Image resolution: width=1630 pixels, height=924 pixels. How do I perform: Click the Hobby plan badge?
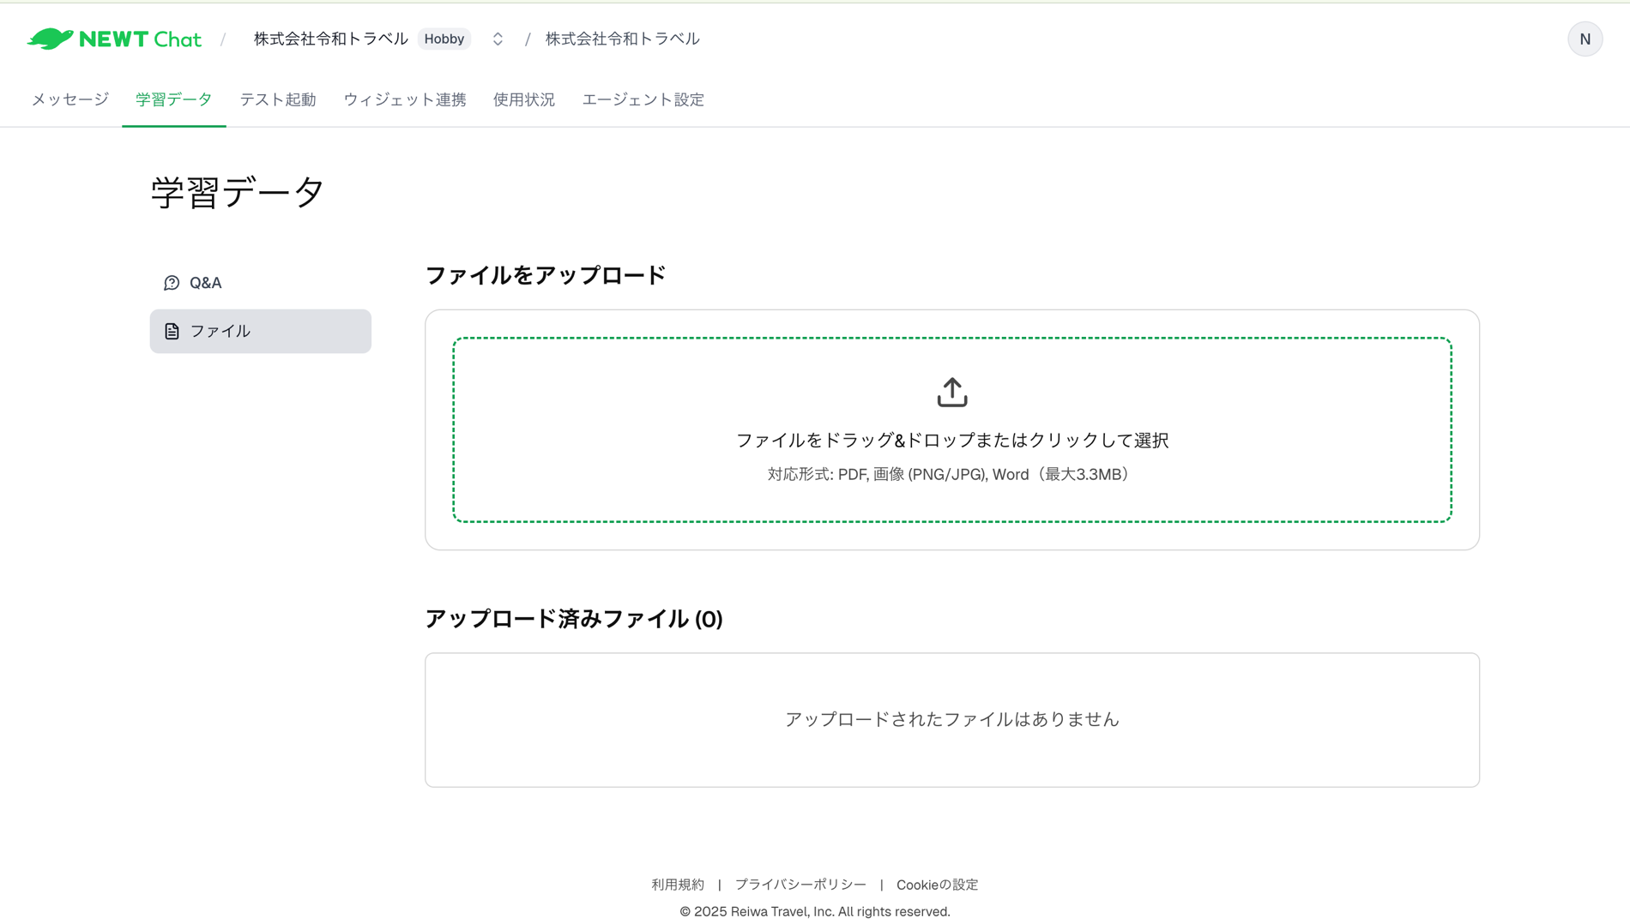[x=444, y=39]
